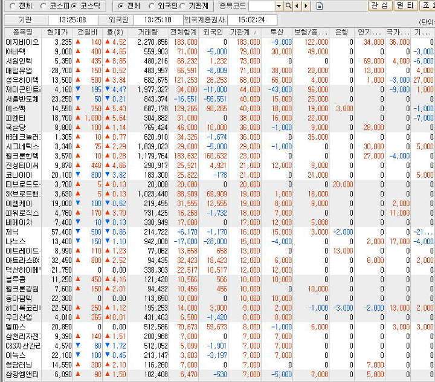
Task: Select the 파워로직스 stock row
Action: click(219, 213)
